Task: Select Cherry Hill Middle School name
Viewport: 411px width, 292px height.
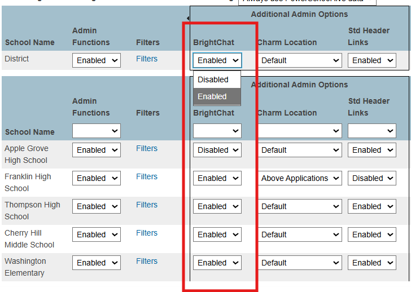Action: pos(29,239)
